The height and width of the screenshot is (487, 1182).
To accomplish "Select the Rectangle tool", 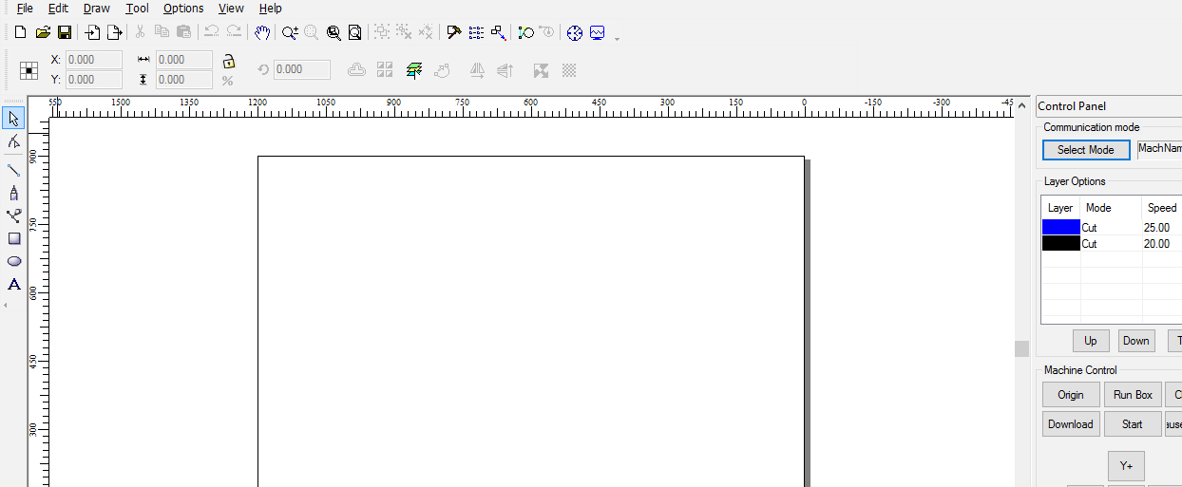I will 13,238.
